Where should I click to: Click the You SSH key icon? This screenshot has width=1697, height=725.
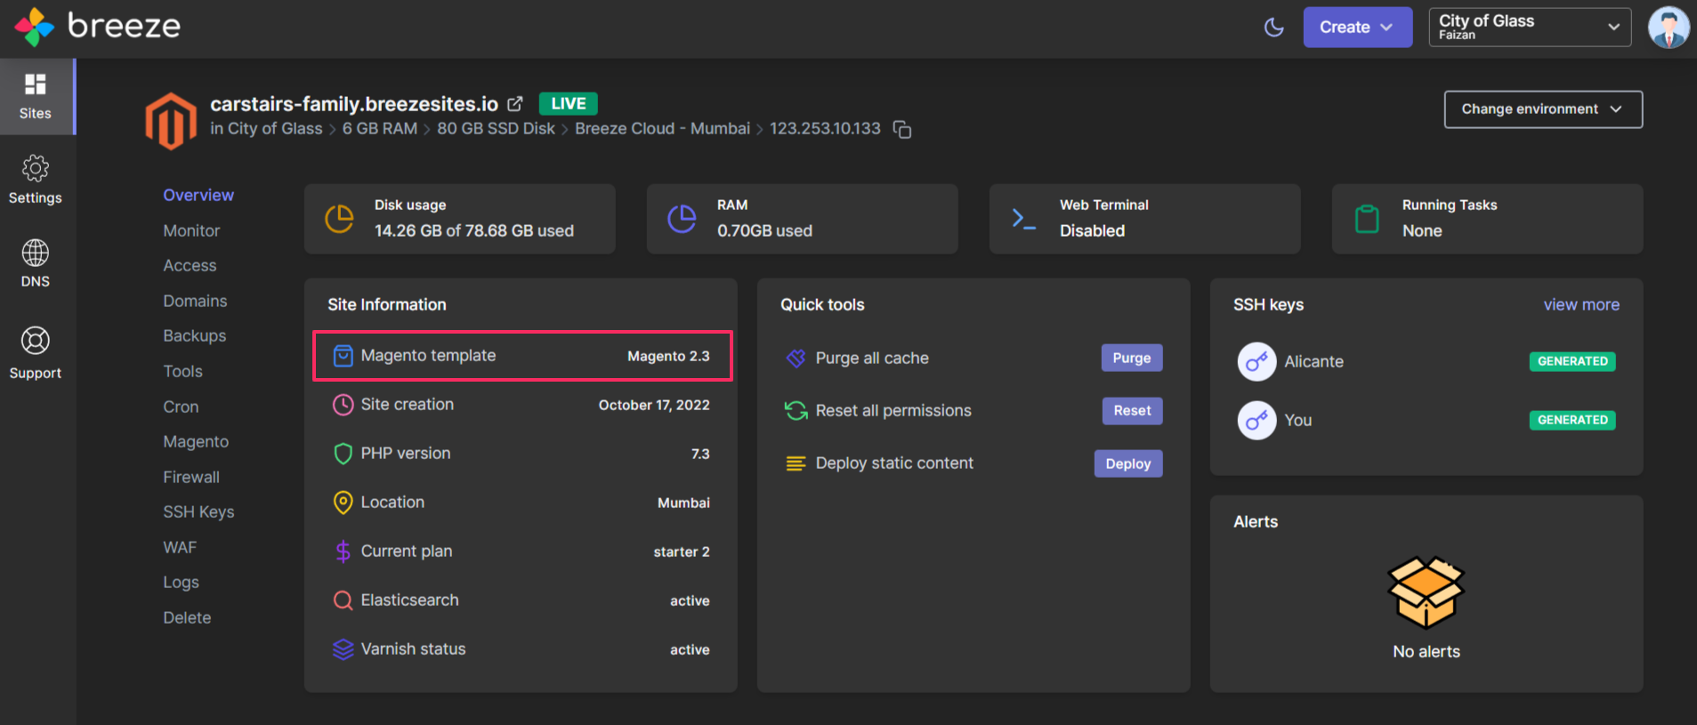pyautogui.click(x=1257, y=420)
